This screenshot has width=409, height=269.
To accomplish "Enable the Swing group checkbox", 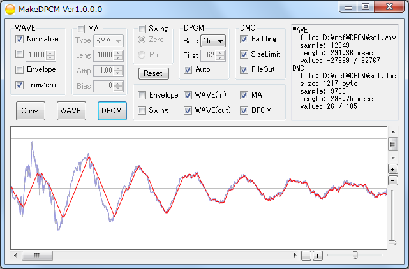I will pos(142,29).
